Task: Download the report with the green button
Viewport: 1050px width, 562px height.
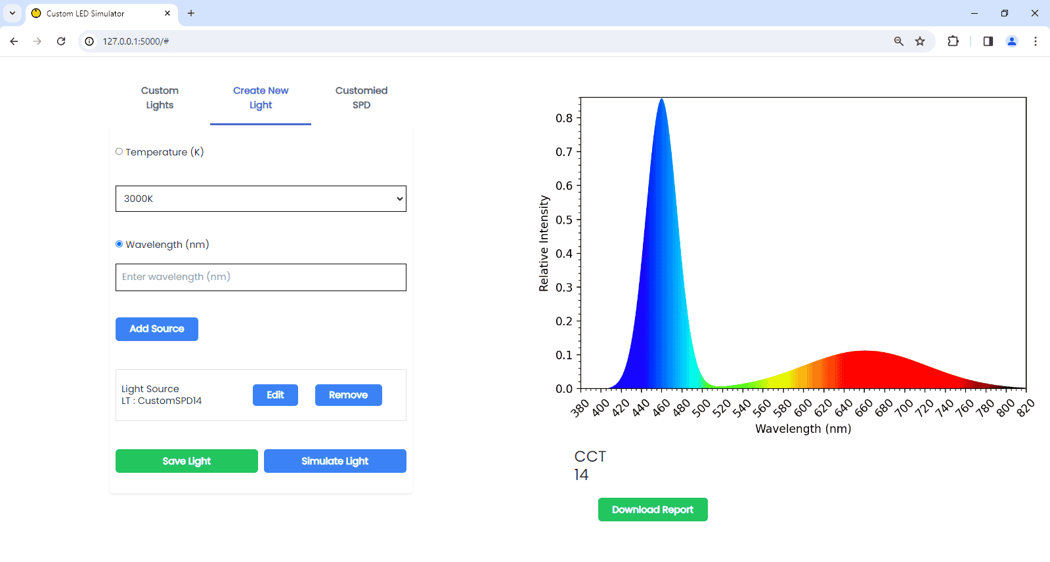Action: 652,510
